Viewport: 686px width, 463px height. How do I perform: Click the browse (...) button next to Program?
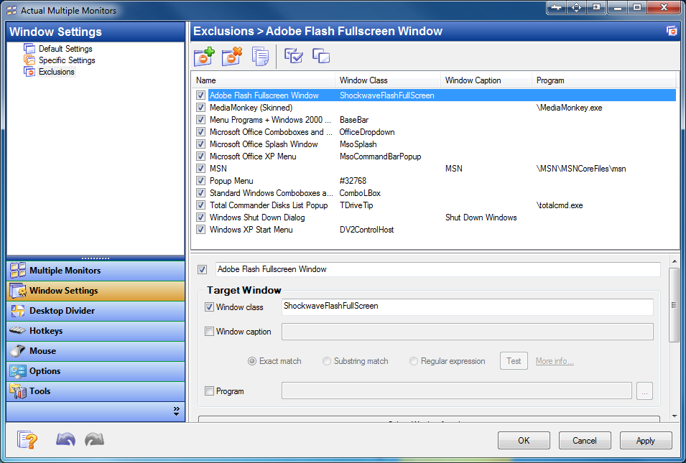click(644, 391)
